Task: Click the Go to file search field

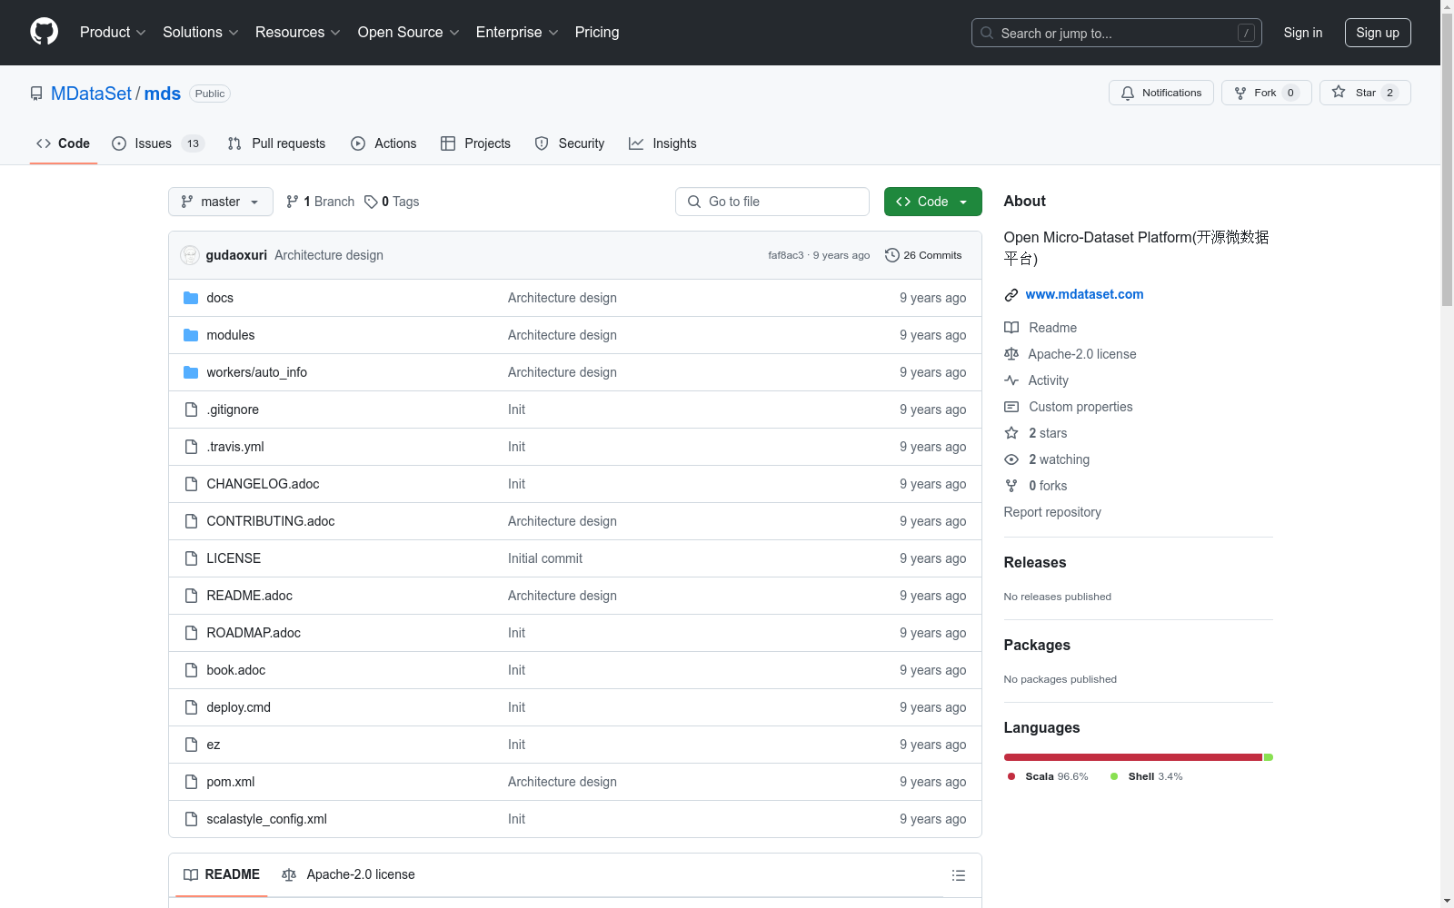Action: click(772, 202)
